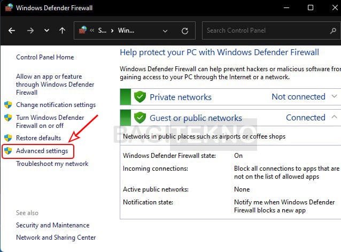Focus the Search Control Panel box
The height and width of the screenshot is (252, 341).
pyautogui.click(x=271, y=30)
